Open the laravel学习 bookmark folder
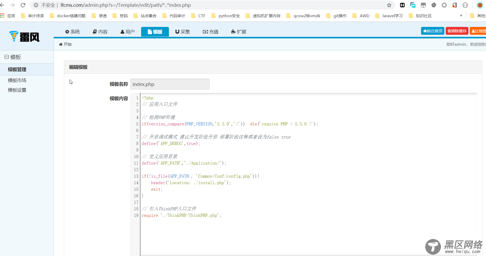486x256 pixels. pyautogui.click(x=389, y=16)
